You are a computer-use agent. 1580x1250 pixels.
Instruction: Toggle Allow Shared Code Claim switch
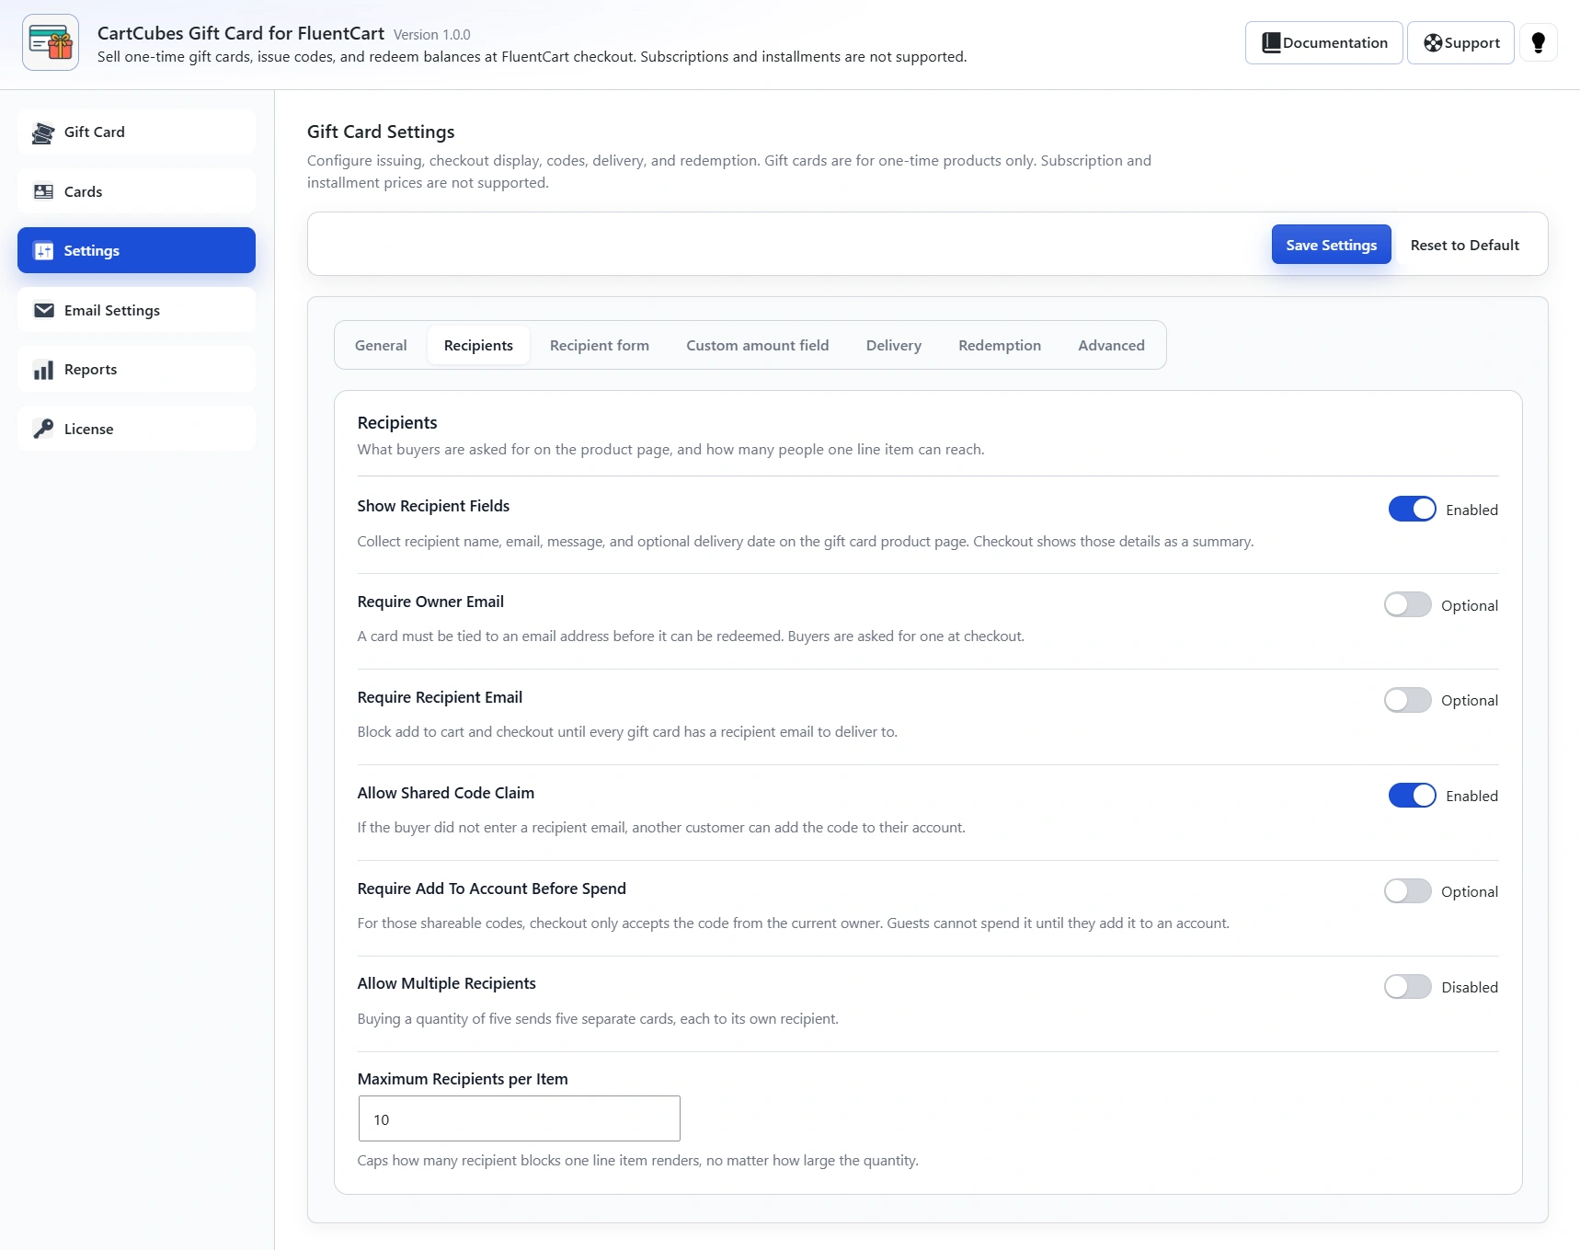[1412, 795]
